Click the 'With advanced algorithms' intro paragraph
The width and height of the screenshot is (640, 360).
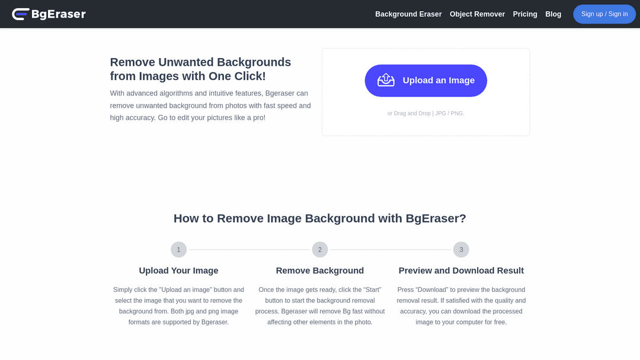coord(210,105)
